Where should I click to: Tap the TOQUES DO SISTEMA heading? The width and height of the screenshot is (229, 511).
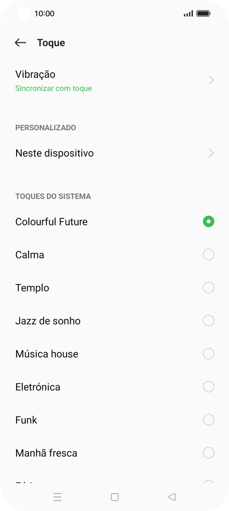tap(53, 196)
